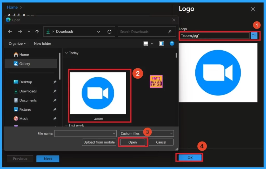The image size is (266, 169).
Task: Click the browse folder icon in Logo panel
Action: pyautogui.click(x=254, y=36)
